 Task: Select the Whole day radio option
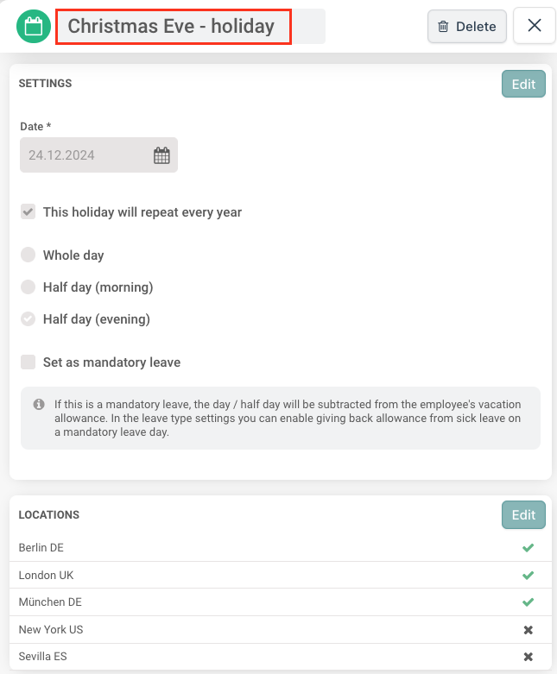(x=28, y=255)
